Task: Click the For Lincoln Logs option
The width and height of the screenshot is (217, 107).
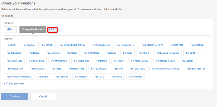Action: pyautogui.click(x=14, y=61)
